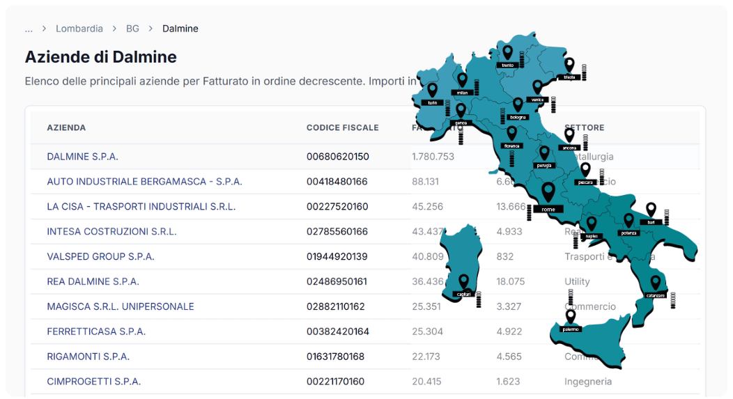Image resolution: width=733 pixels, height=399 pixels.
Task: Open MAGISCA S.R.L. UNIPERSONALE link
Action: 120,306
